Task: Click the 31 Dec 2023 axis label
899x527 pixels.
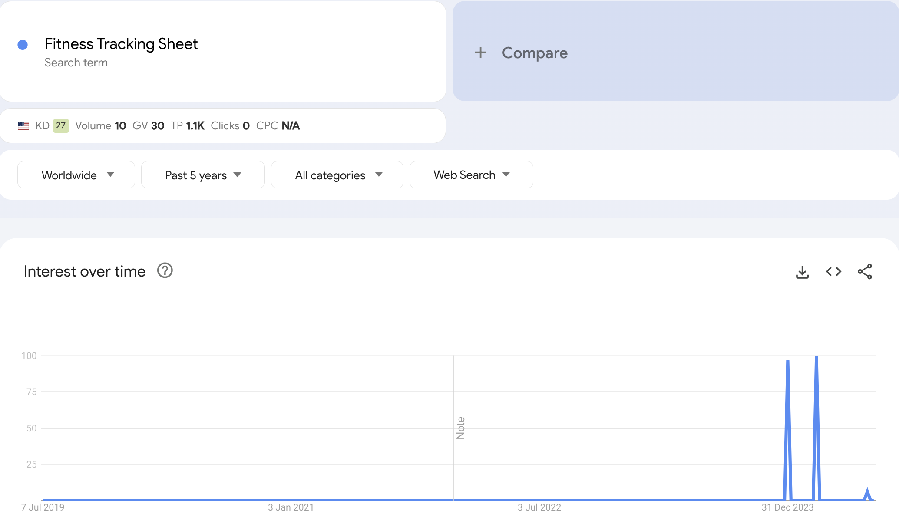Action: click(x=787, y=507)
